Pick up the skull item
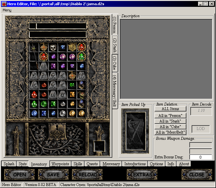The width and height of the screenshot is (216, 188). [x=53, y=47]
